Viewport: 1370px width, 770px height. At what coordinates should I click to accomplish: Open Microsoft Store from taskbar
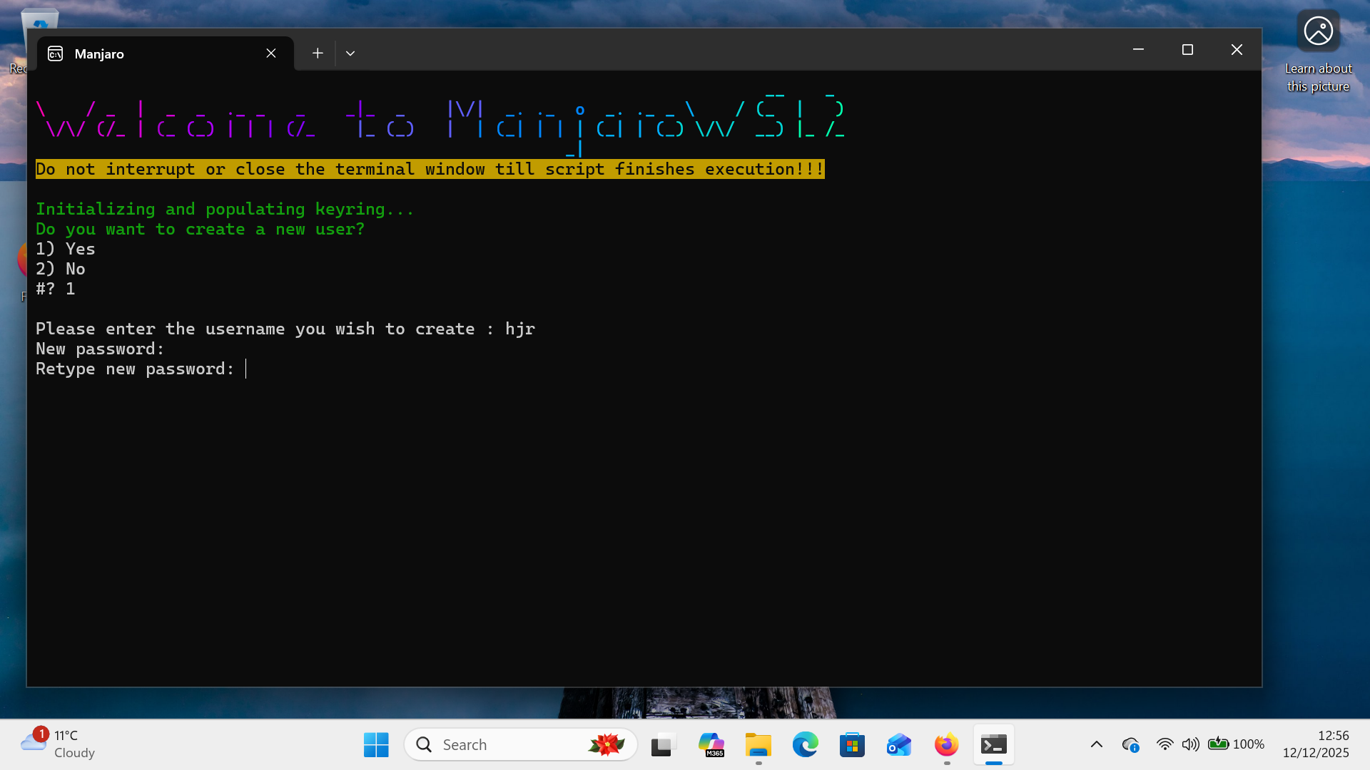pos(852,745)
